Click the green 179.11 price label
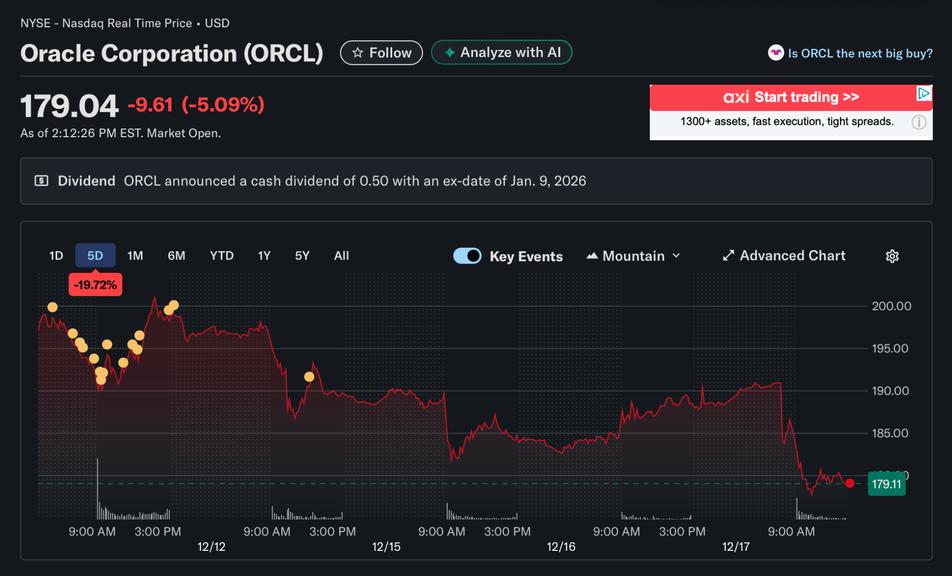This screenshot has width=952, height=576. pos(886,484)
